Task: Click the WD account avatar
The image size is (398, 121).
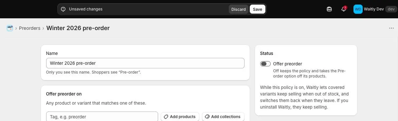Action: coord(358,9)
